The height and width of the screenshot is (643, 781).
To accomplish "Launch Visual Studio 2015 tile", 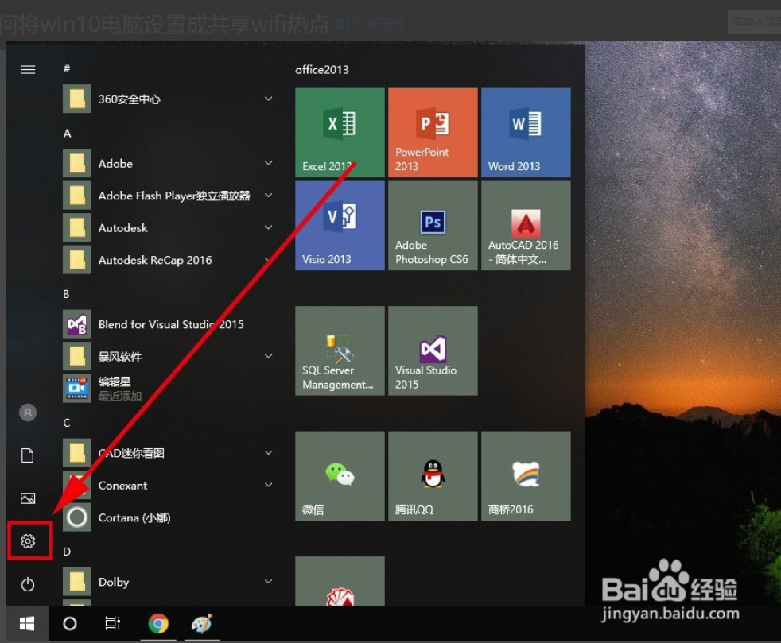I will 433,351.
